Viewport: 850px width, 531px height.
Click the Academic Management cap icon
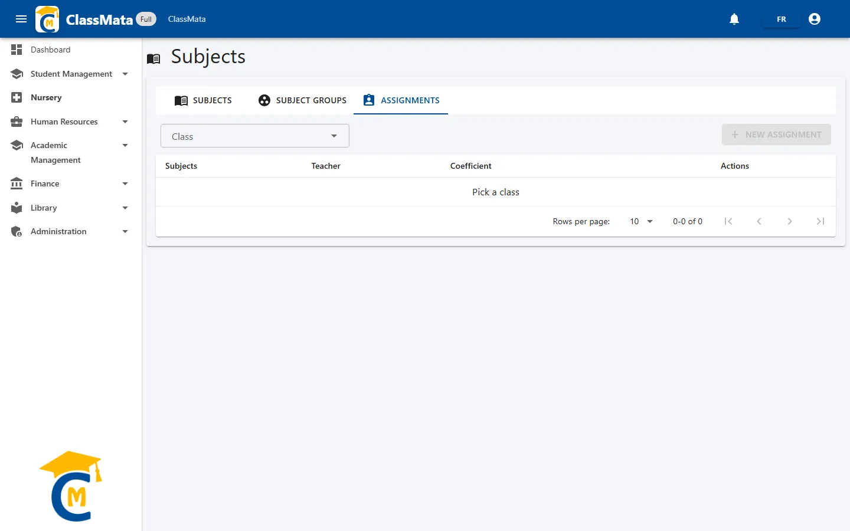pyautogui.click(x=17, y=145)
